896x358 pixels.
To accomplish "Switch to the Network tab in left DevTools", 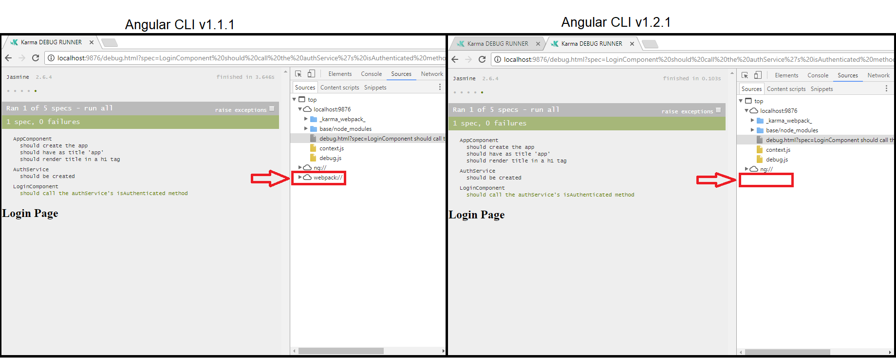I will click(432, 74).
